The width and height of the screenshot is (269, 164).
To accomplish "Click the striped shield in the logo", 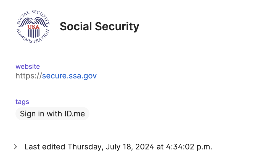I will pos(33,33).
